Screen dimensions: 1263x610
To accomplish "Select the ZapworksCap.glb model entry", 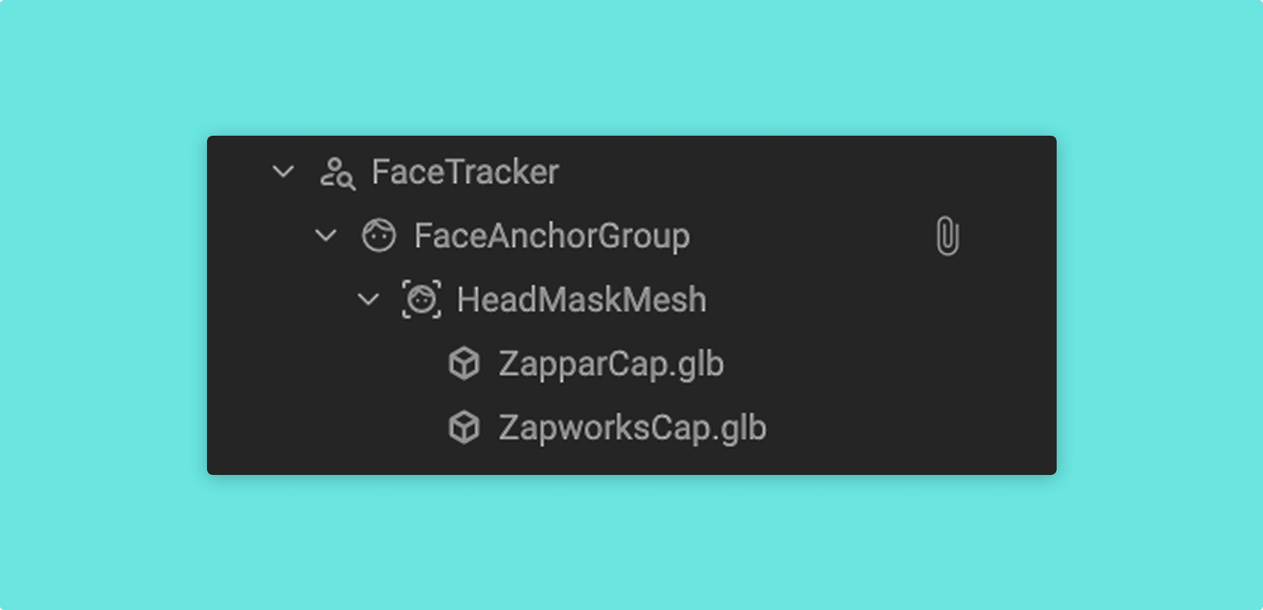I will point(633,428).
